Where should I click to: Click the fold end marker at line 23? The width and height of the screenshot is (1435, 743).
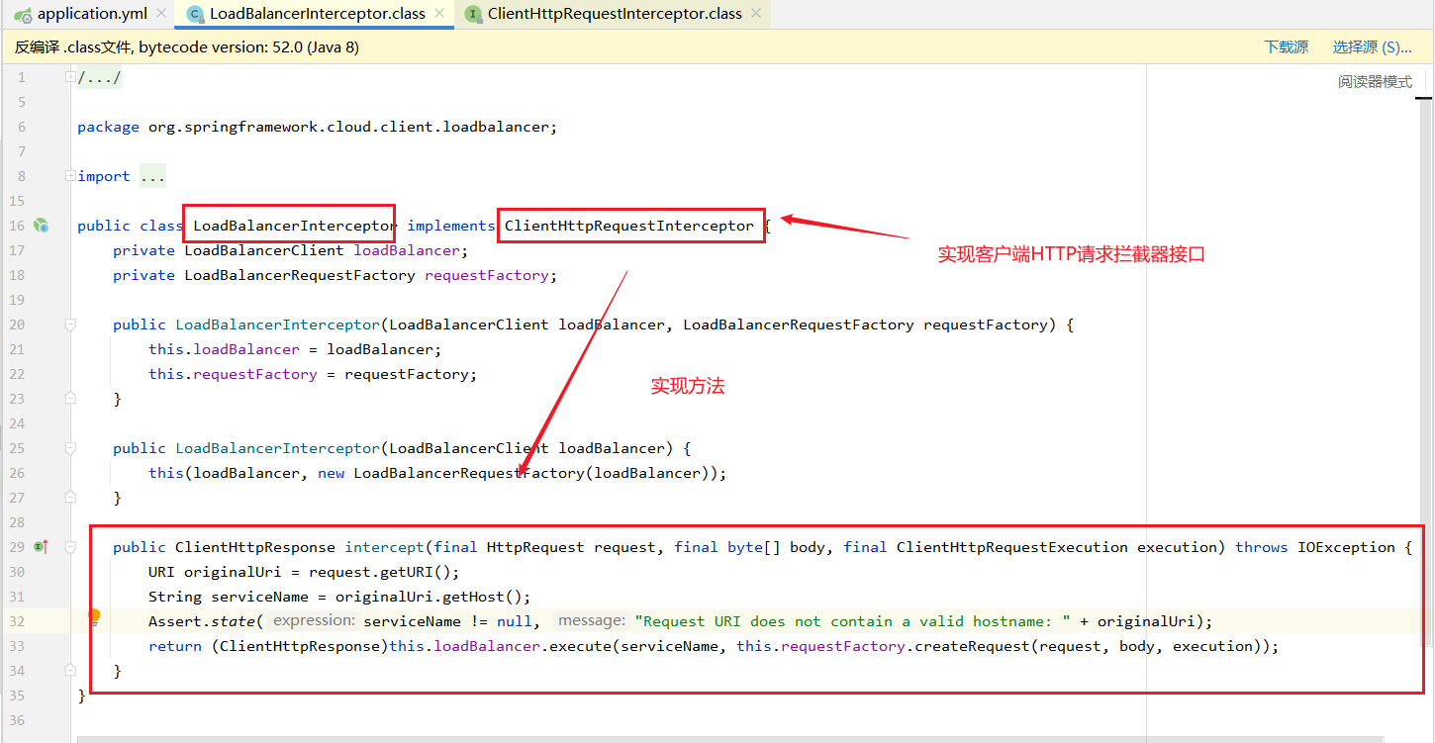pos(70,399)
